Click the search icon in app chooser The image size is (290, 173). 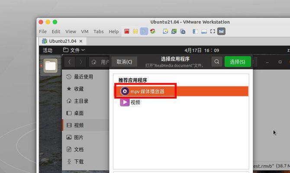pos(217,61)
